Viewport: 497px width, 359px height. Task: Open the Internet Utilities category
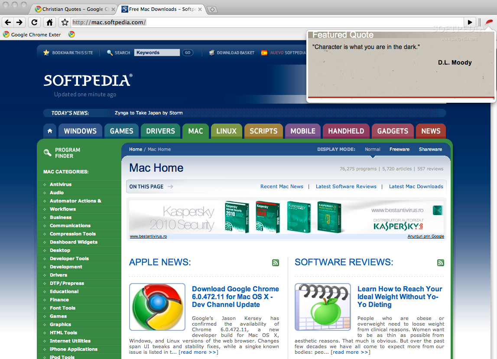70,341
